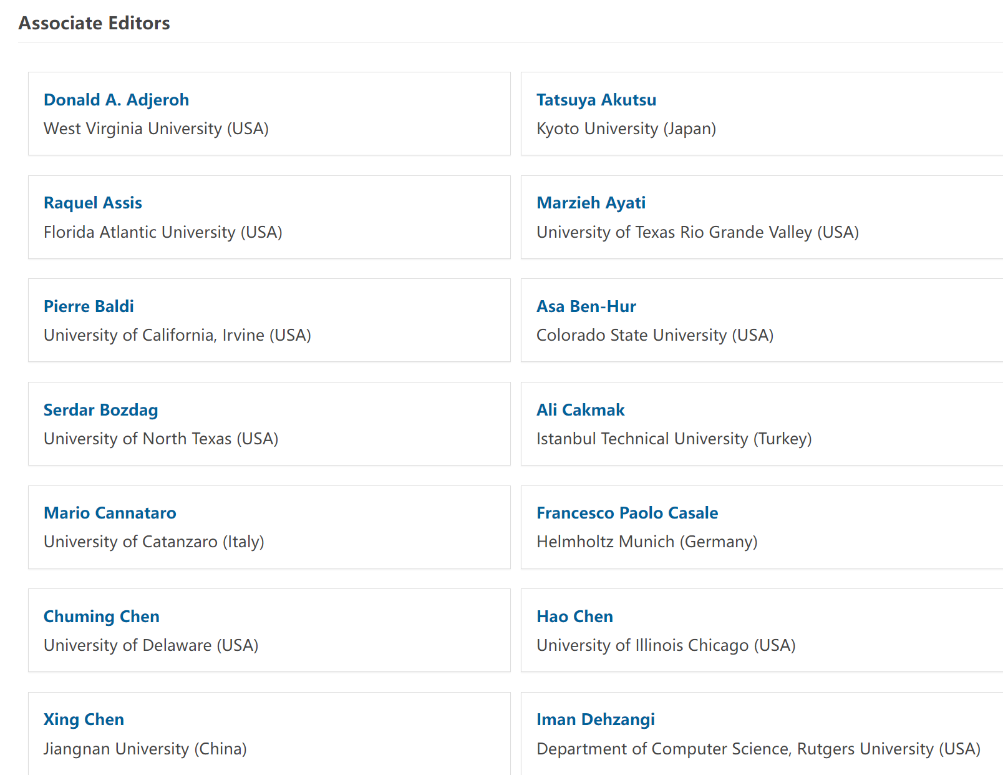This screenshot has width=1003, height=775.
Task: Open Iman Dehzangi's editor profile
Action: point(595,719)
